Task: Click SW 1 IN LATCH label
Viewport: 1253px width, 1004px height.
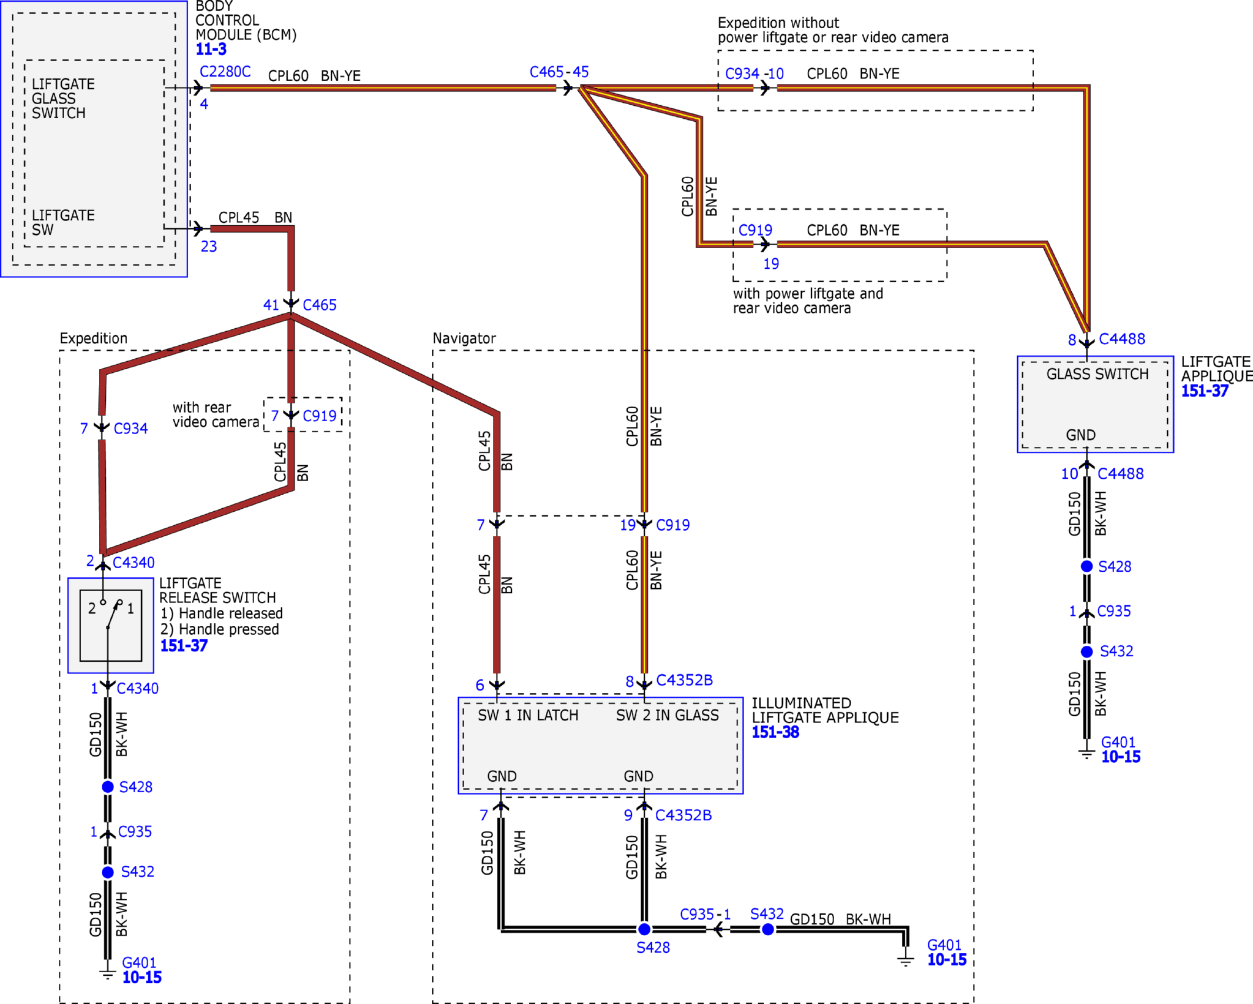Action: [528, 715]
